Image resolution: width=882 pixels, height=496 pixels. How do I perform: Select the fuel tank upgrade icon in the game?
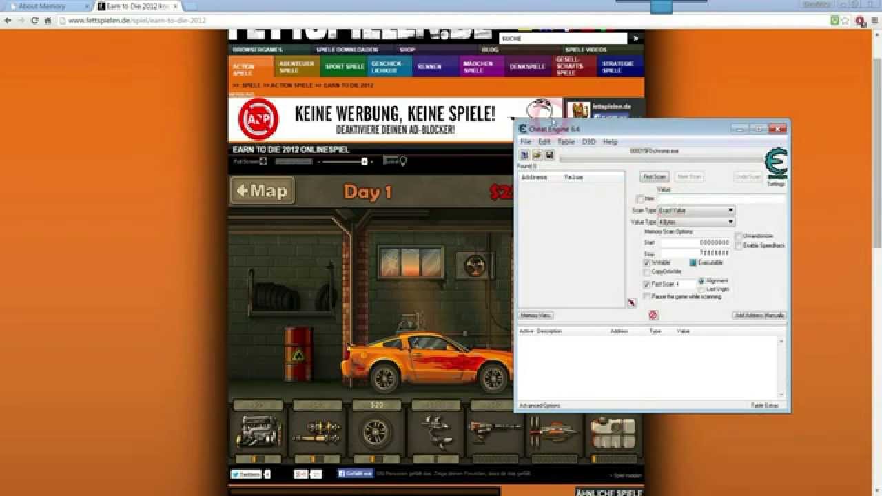pyautogui.click(x=613, y=431)
